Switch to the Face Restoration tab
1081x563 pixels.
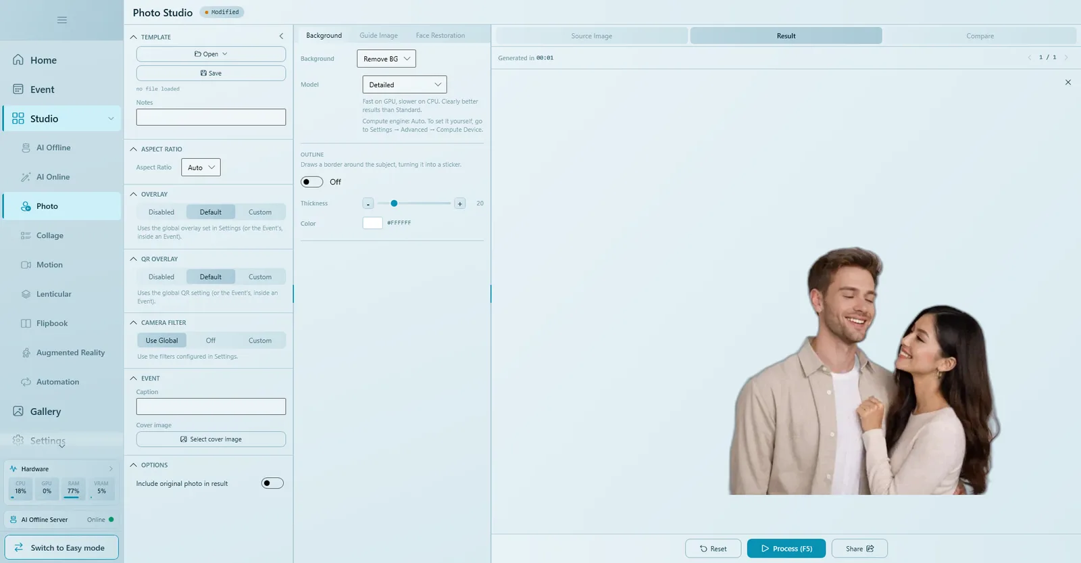441,36
